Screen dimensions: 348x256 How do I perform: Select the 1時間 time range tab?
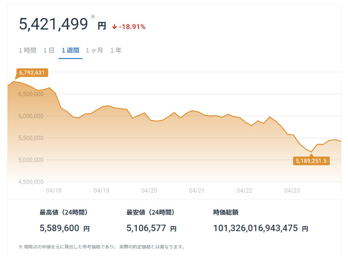pos(27,50)
